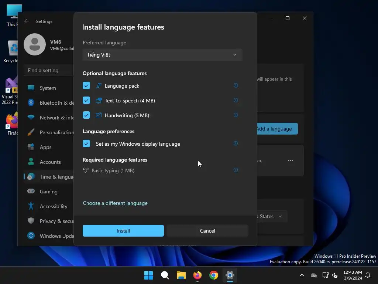Select Visual Studio 2022 desktop shortcut
Viewport: 378px width, 284px height.
(x=10, y=91)
